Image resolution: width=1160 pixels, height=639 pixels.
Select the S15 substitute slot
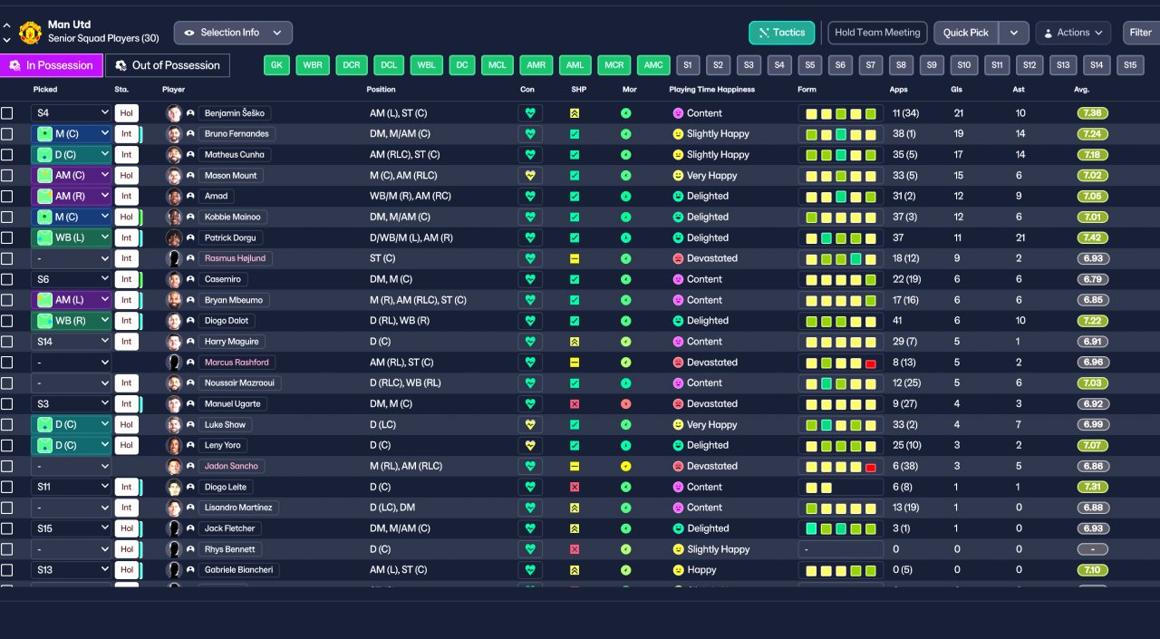pyautogui.click(x=1129, y=65)
